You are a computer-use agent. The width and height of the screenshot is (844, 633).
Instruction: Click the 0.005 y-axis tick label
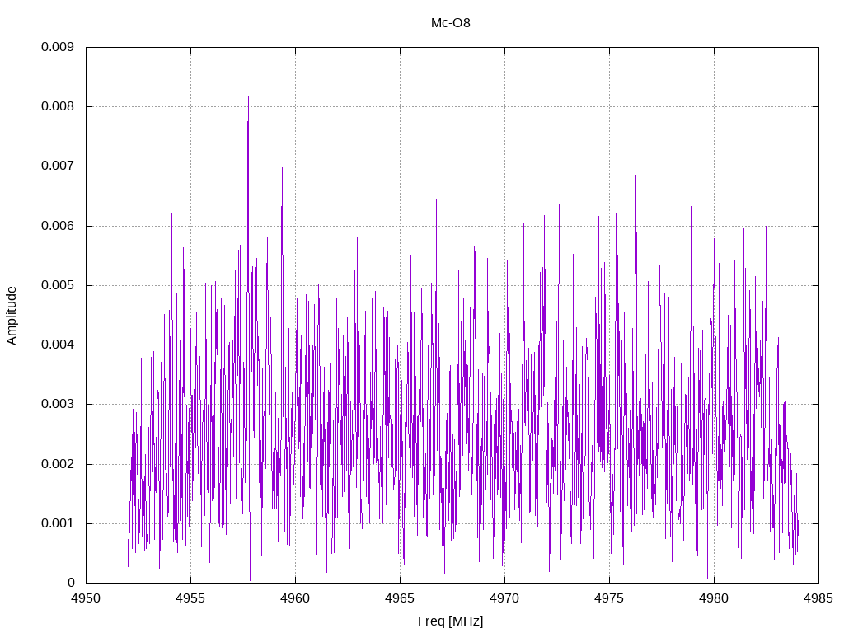[58, 285]
